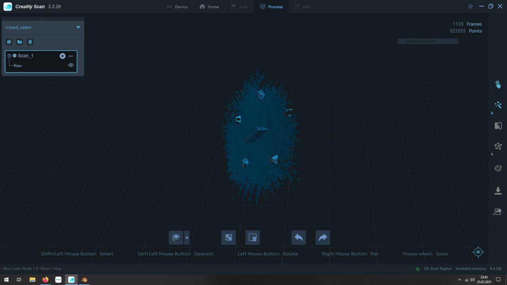
Task: Undo the last action
Action: [299, 237]
